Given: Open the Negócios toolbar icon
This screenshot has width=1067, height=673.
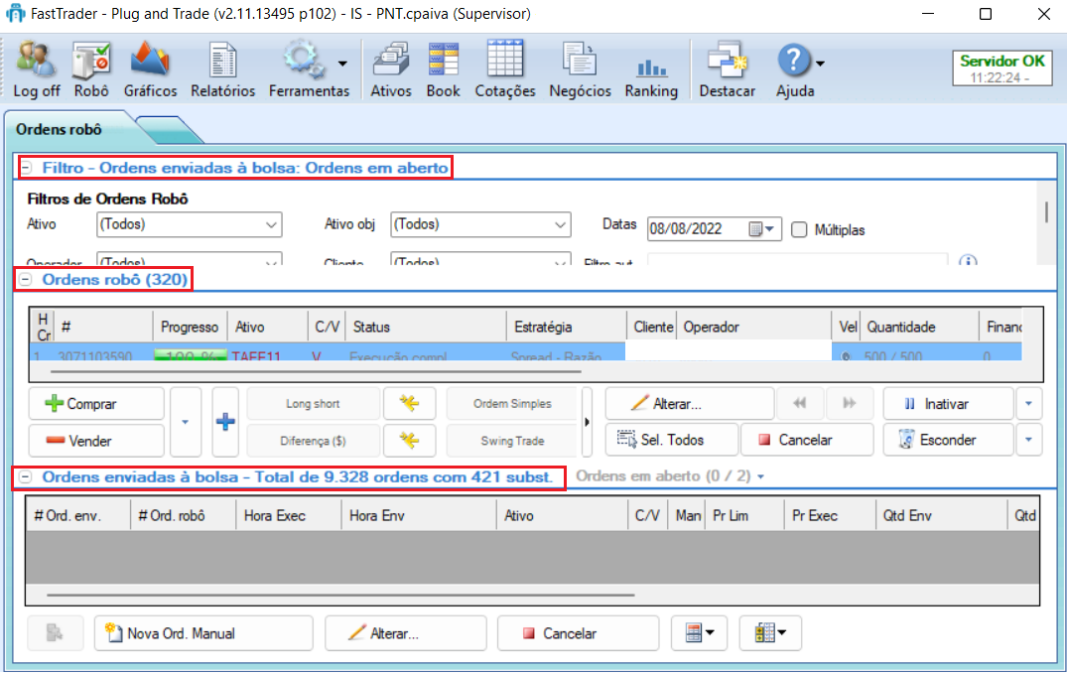Looking at the screenshot, I should tap(580, 60).
